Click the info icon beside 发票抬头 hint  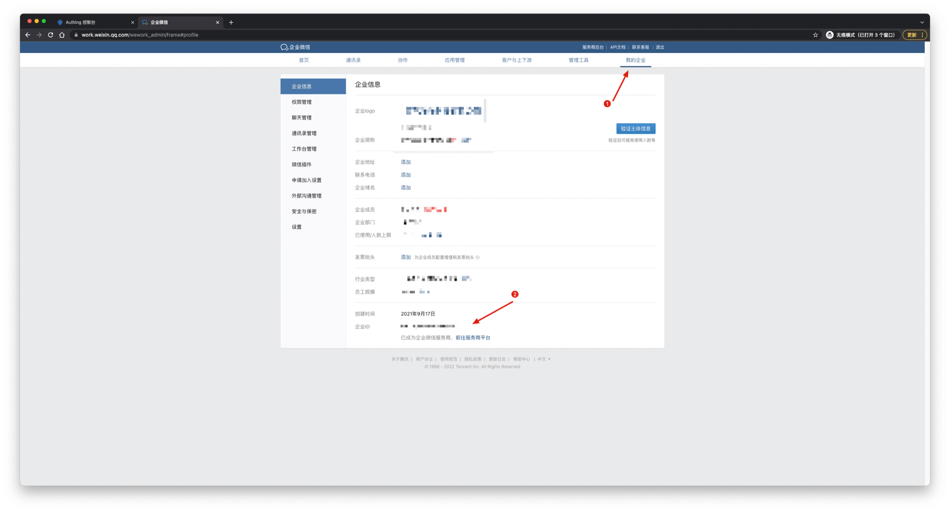pyautogui.click(x=477, y=257)
